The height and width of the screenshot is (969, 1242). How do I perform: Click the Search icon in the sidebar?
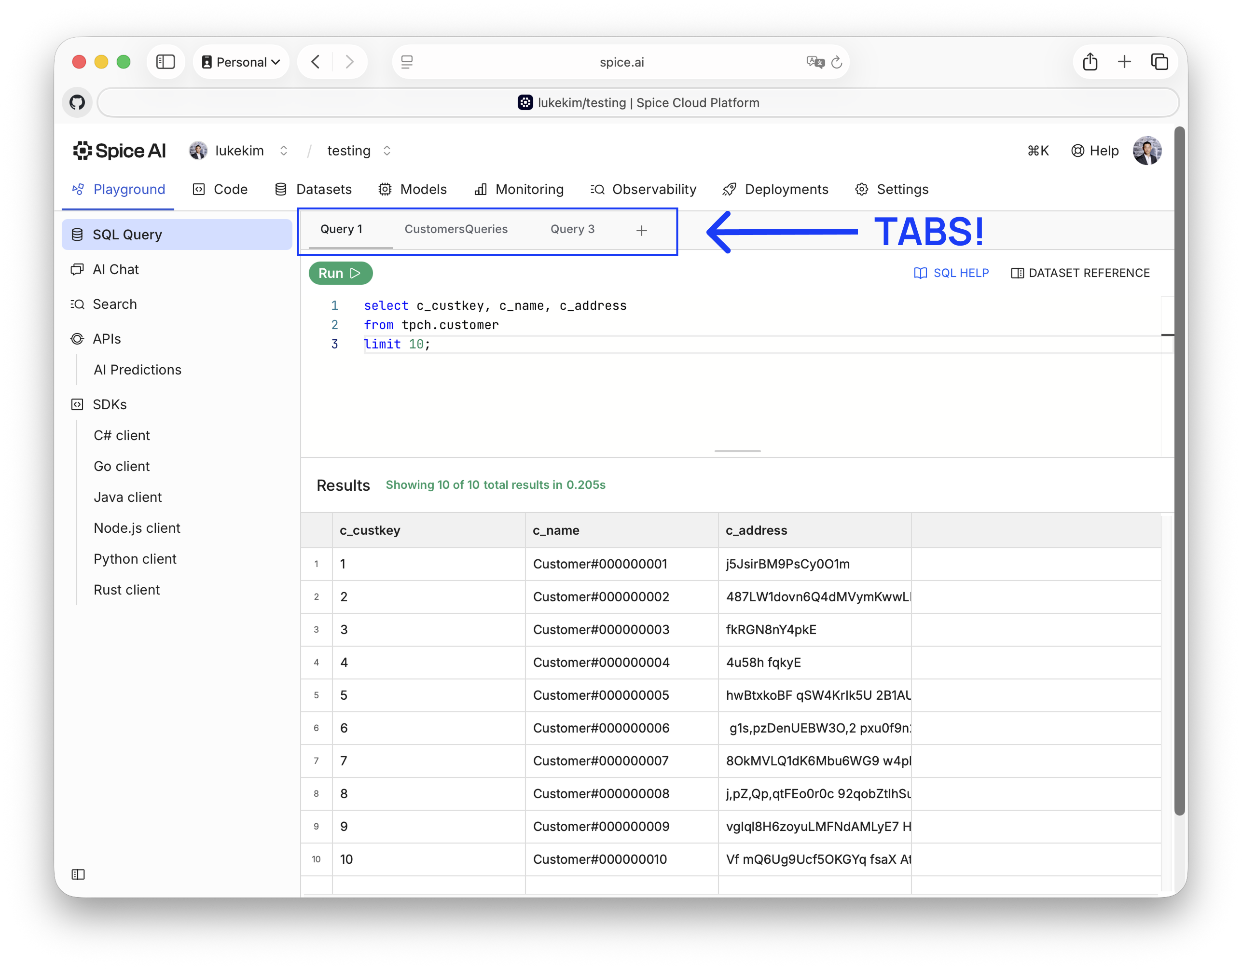tap(77, 304)
